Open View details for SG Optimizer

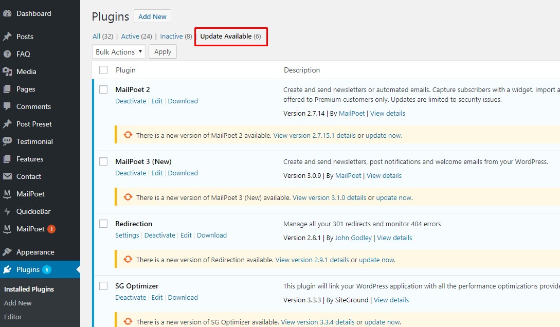point(391,300)
